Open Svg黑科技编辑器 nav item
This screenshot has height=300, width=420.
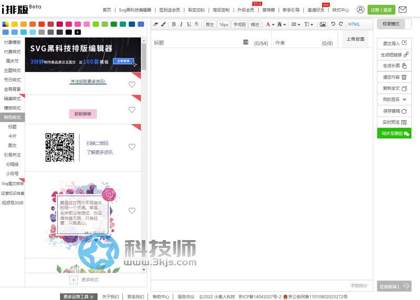point(135,10)
